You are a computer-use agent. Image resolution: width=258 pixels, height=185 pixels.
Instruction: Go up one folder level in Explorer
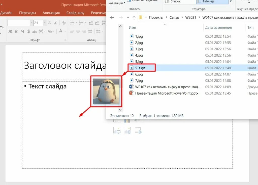[134, 18]
